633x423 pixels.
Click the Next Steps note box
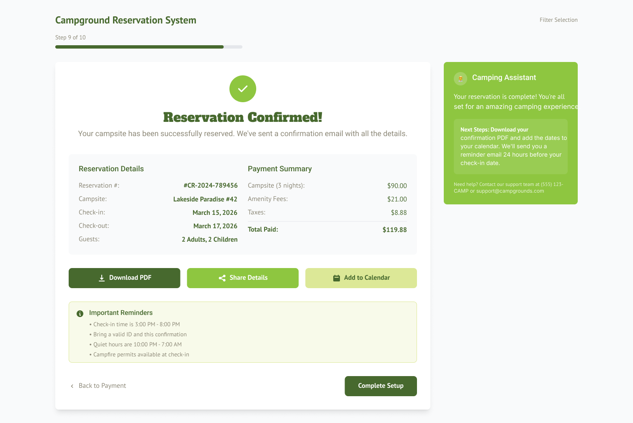(x=511, y=147)
